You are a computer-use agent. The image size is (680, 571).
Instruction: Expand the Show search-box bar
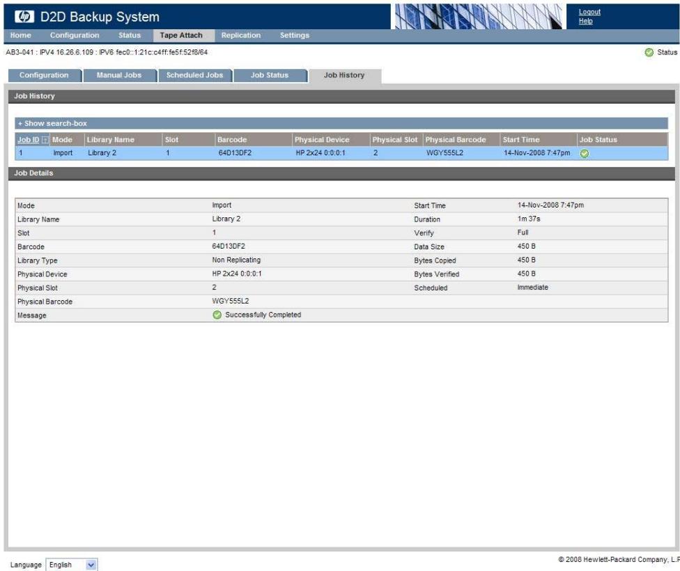[341, 123]
